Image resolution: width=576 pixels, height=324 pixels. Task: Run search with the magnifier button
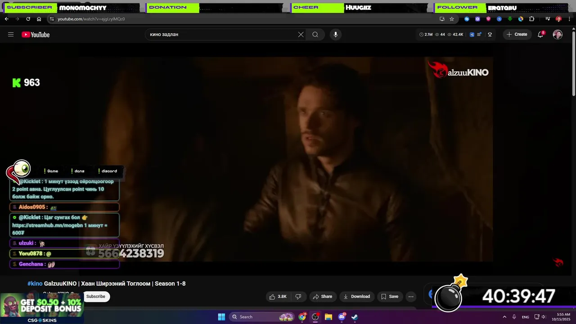315,35
